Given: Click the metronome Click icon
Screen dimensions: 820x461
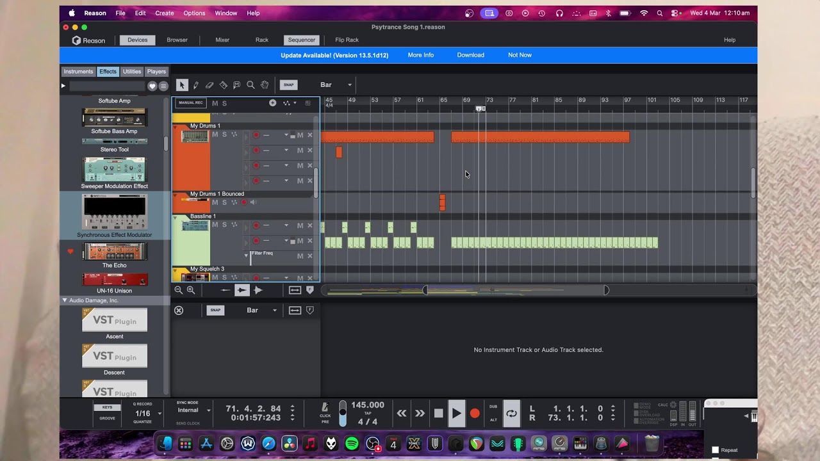Looking at the screenshot, I should click(x=325, y=407).
